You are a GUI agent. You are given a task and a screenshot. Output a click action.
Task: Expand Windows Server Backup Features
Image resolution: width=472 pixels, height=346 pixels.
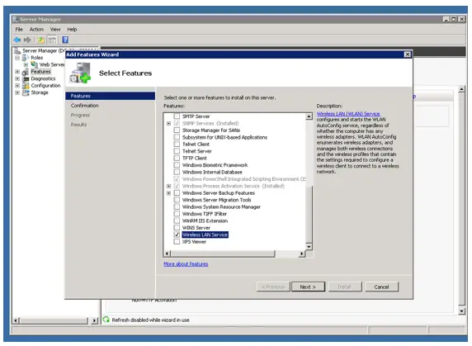[x=168, y=193]
